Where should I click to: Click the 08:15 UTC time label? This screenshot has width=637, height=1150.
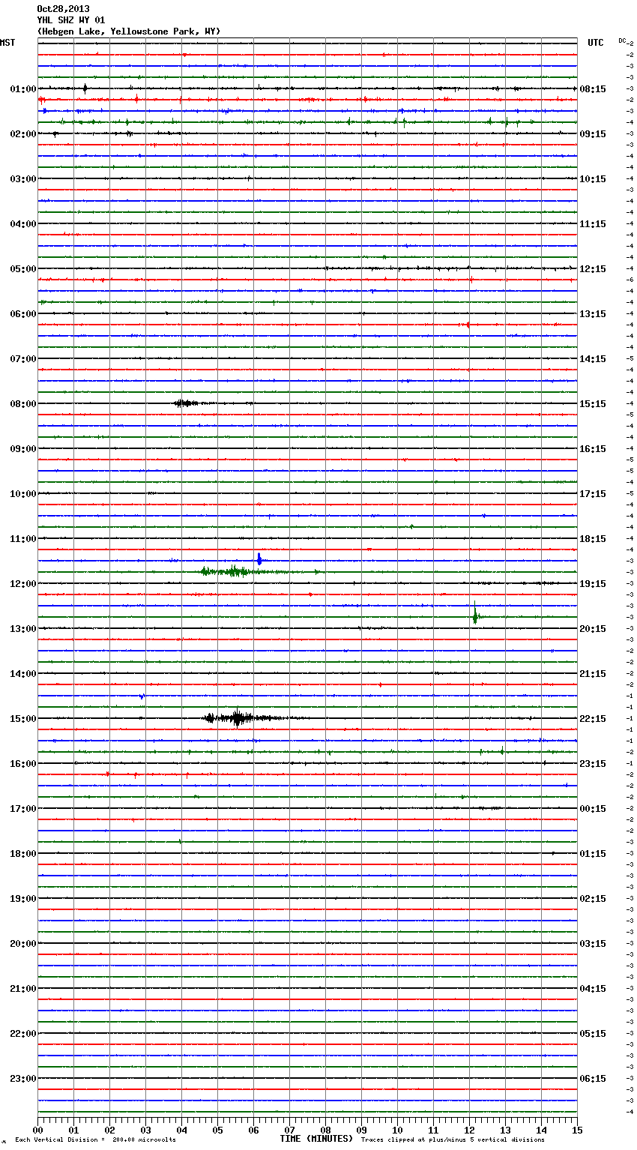pos(593,88)
